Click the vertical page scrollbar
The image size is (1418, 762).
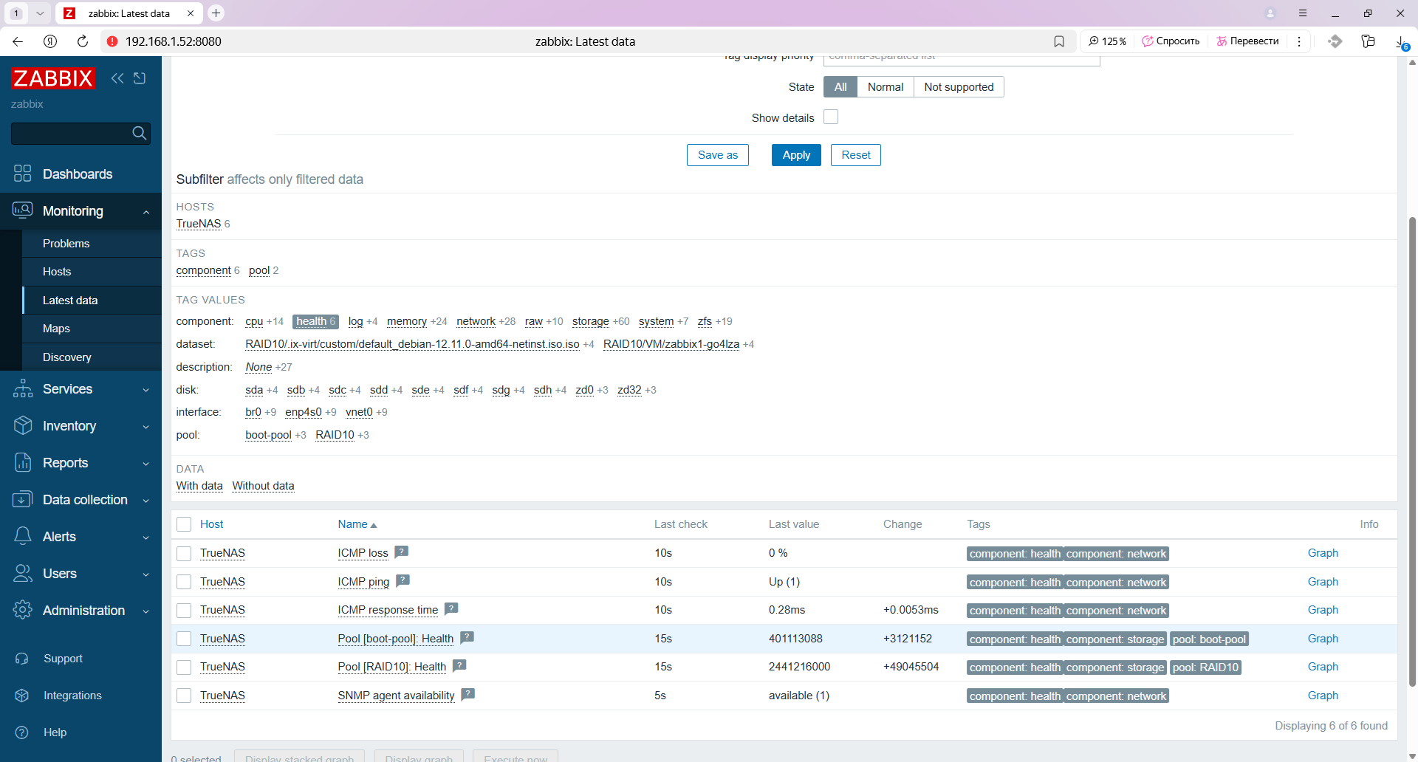1412,450
